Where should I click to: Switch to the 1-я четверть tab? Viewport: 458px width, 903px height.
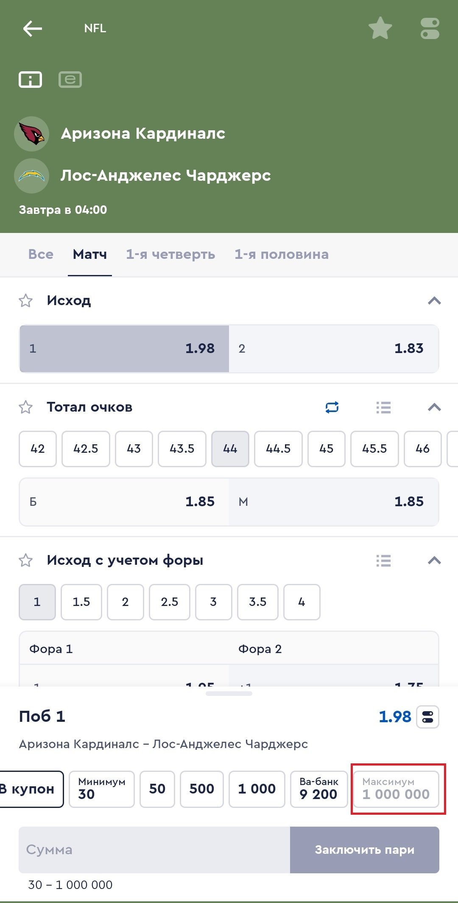(170, 255)
